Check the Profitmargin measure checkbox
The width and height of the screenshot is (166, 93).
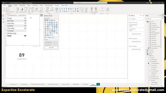tap(149, 29)
